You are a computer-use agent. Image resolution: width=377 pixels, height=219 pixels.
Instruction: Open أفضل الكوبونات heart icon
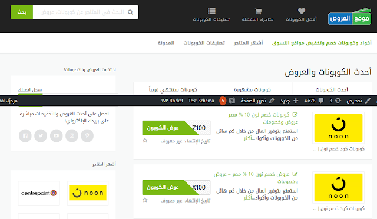301,11
